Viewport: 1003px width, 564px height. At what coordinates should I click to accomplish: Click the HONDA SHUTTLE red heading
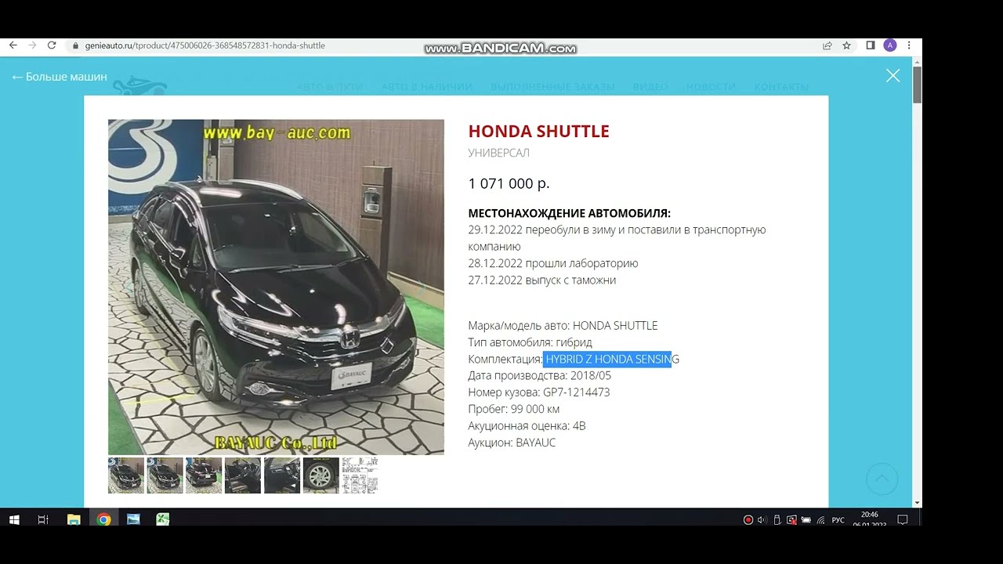point(538,132)
